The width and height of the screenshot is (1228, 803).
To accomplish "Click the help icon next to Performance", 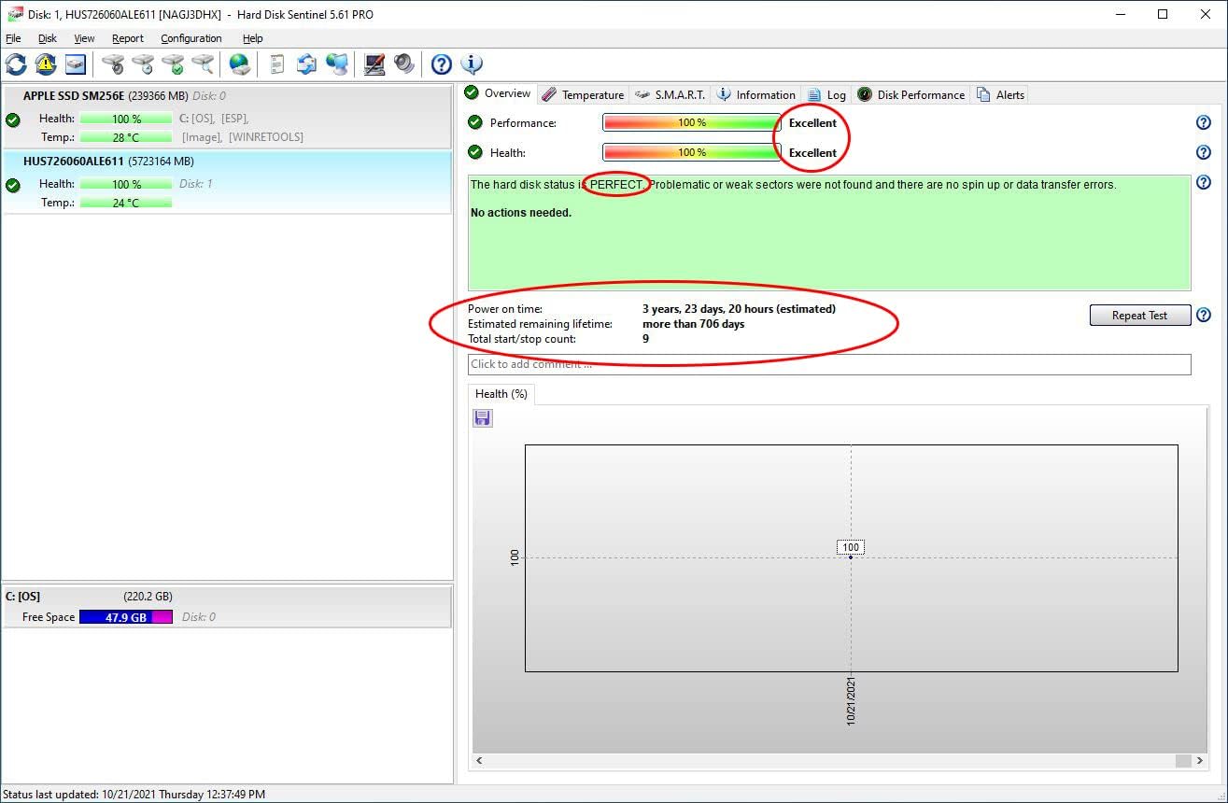I will click(x=1203, y=123).
